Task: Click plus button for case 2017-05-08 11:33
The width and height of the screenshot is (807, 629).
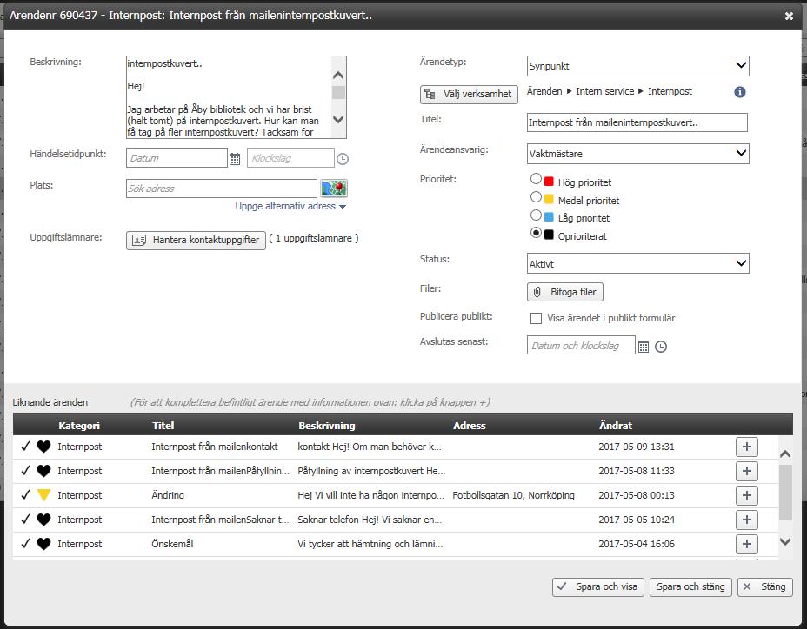Action: 747,471
